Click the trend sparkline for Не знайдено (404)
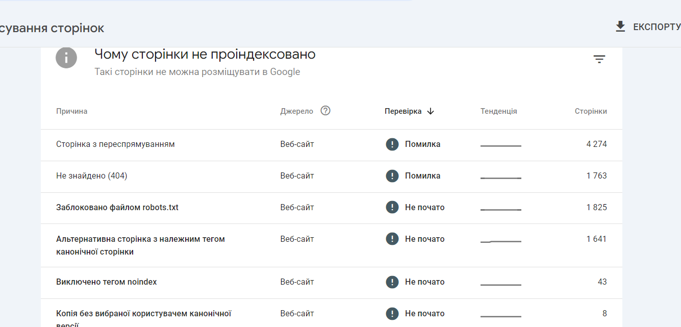Viewport: 681px width, 327px height. 501,178
